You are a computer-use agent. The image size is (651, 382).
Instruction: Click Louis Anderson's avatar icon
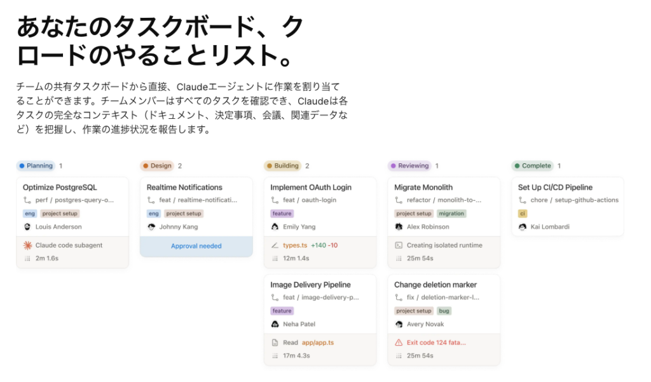click(x=27, y=227)
